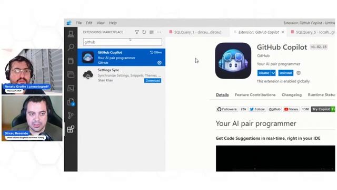Click the 'Shan Khan' publisher text
The height and width of the screenshot is (190, 337).
pyautogui.click(x=105, y=80)
